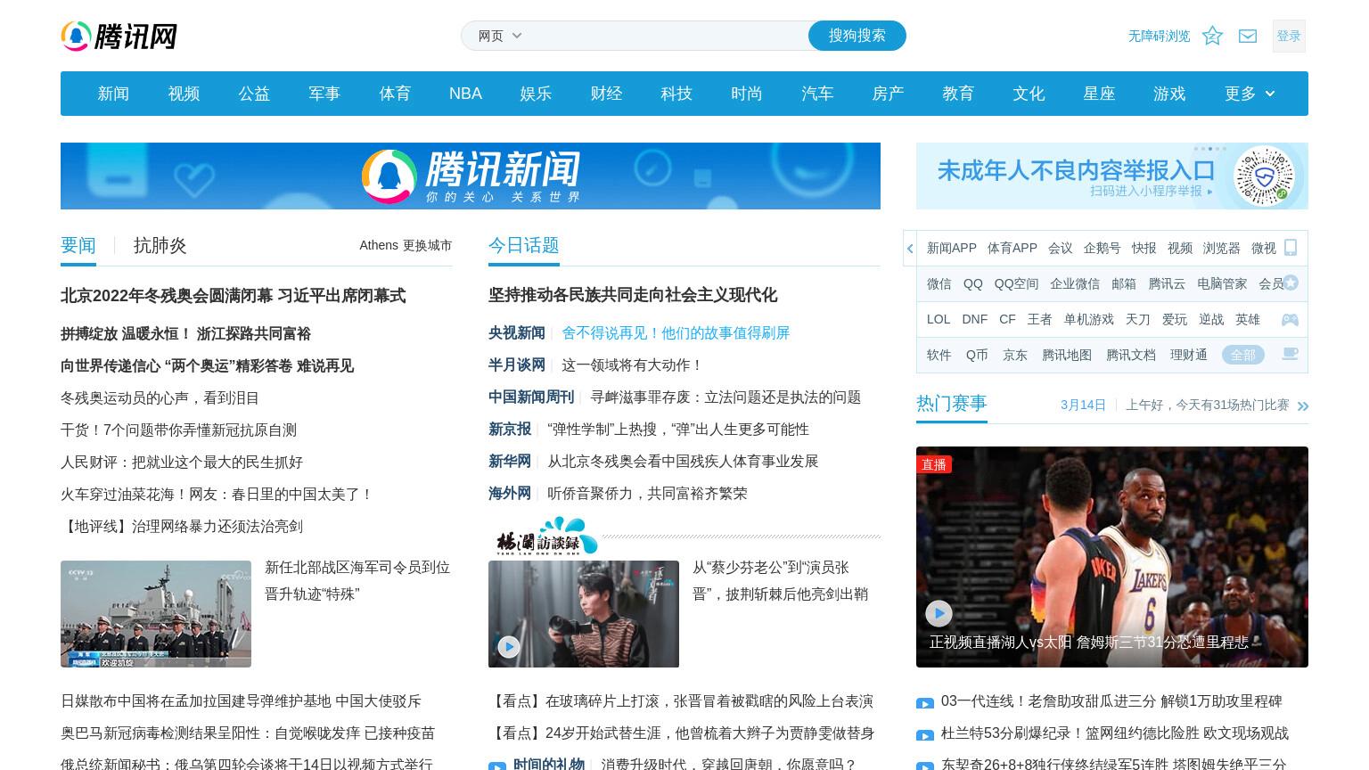This screenshot has height=770, width=1369.
Task: Open 腾讯文档 in the tools row
Action: [x=1131, y=355]
